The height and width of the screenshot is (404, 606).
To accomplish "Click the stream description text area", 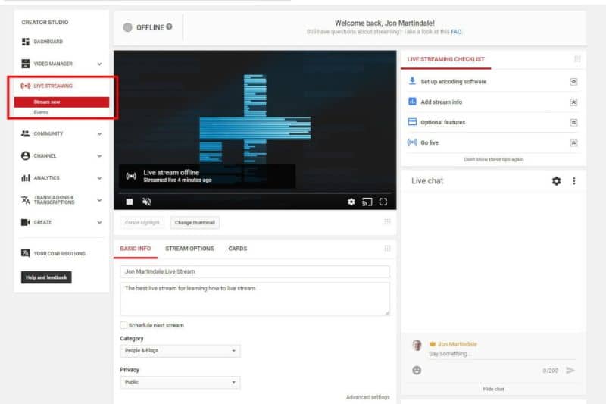I will (x=255, y=299).
